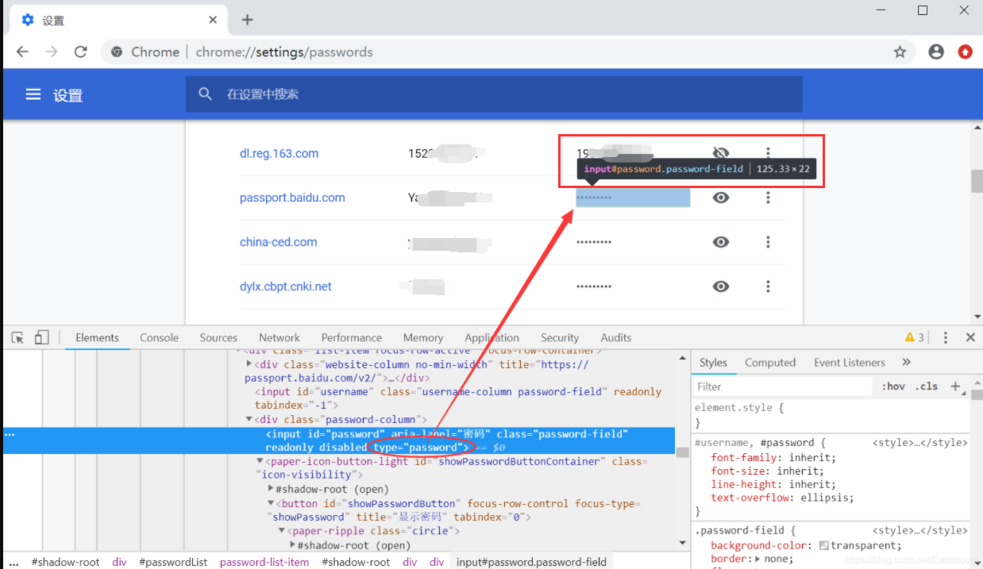This screenshot has height=569, width=983.
Task: Open the passport.baidu.com site link
Action: pos(292,198)
